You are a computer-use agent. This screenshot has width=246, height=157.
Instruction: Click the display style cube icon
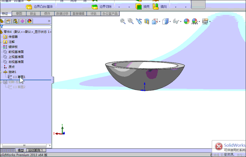pyautogui.click(x=165, y=21)
